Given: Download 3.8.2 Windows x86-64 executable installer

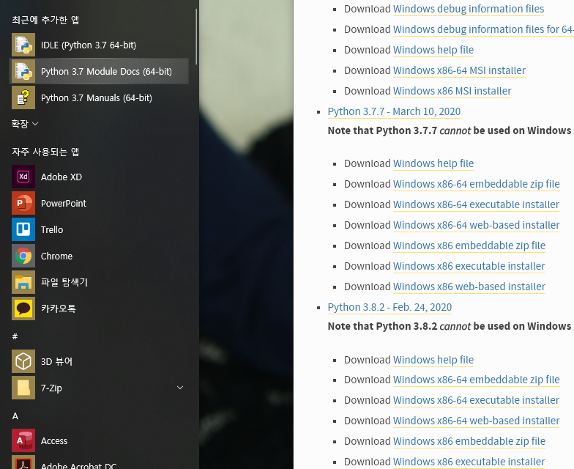Looking at the screenshot, I should click(476, 400).
